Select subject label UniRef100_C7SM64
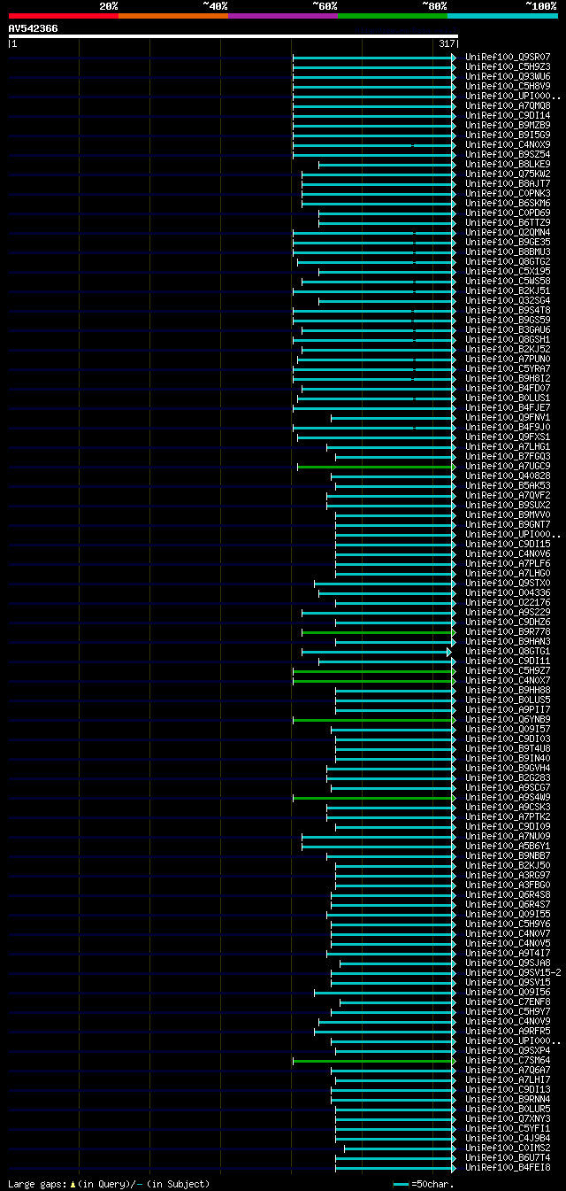The width and height of the screenshot is (566, 1191). 507,1061
